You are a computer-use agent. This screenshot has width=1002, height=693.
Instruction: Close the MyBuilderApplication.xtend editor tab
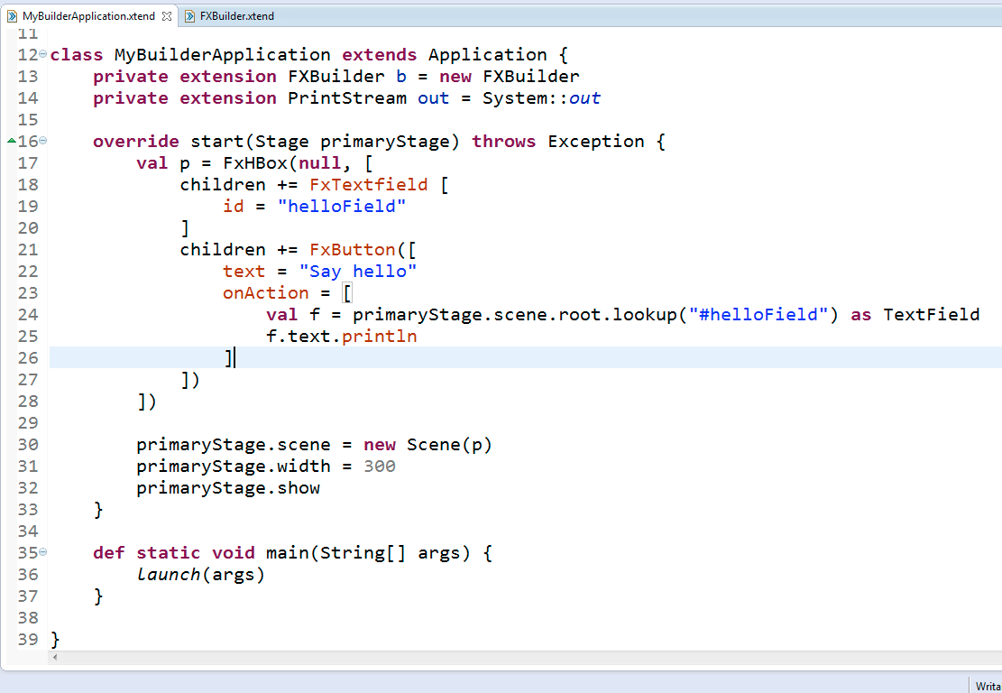click(167, 16)
